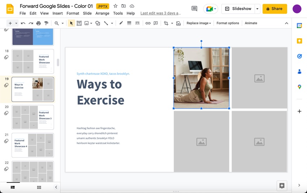Expand line type dropdown arrow
This screenshot has height=193, width=307.
coord(112,23)
